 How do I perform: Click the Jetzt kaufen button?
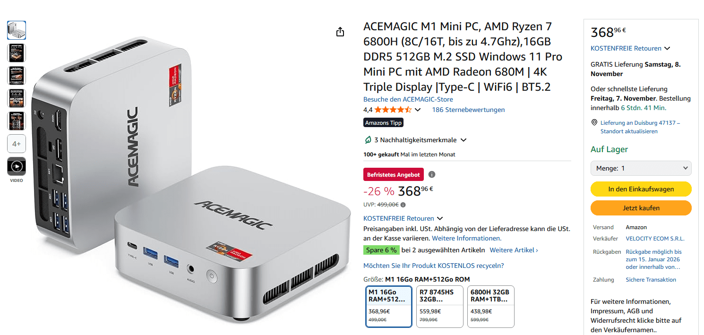click(641, 208)
